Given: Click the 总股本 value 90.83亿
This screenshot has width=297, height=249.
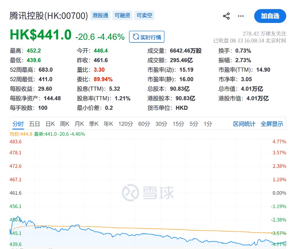Looking at the screenshot, I should pyautogui.click(x=180, y=89).
